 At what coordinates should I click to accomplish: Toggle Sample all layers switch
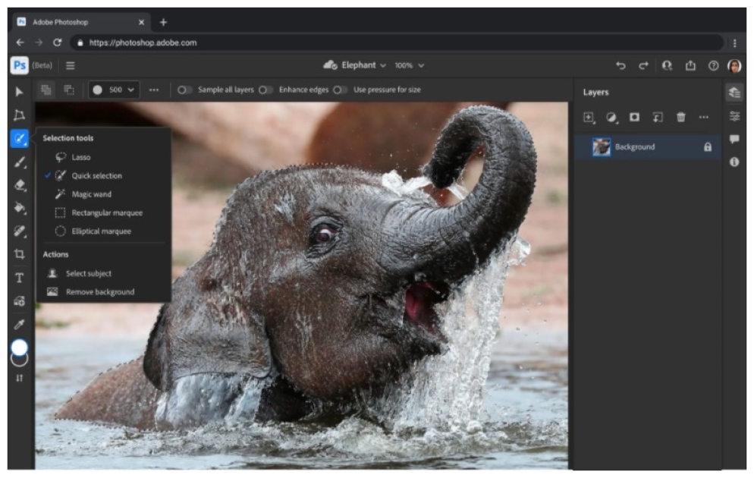184,90
